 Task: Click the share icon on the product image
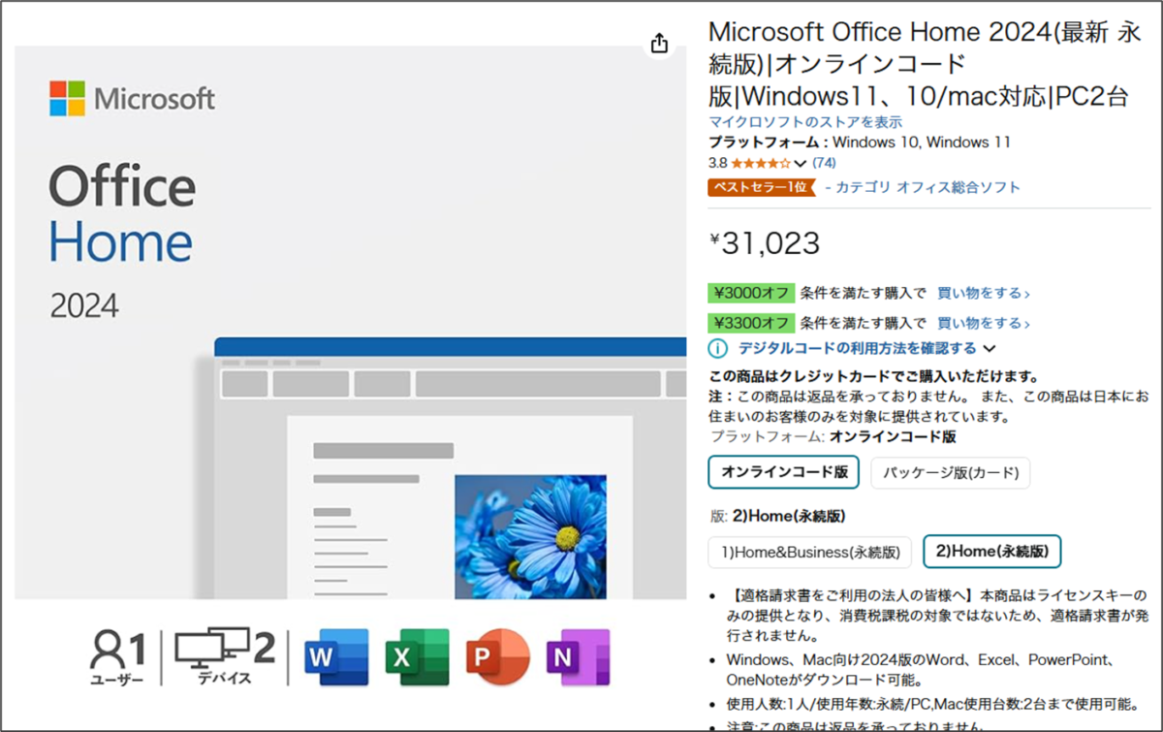pyautogui.click(x=659, y=44)
